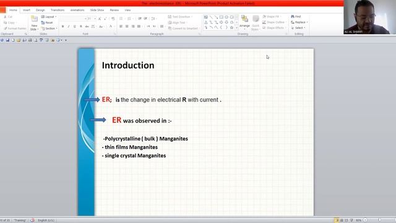Toggle Italic formatting

point(69,26)
